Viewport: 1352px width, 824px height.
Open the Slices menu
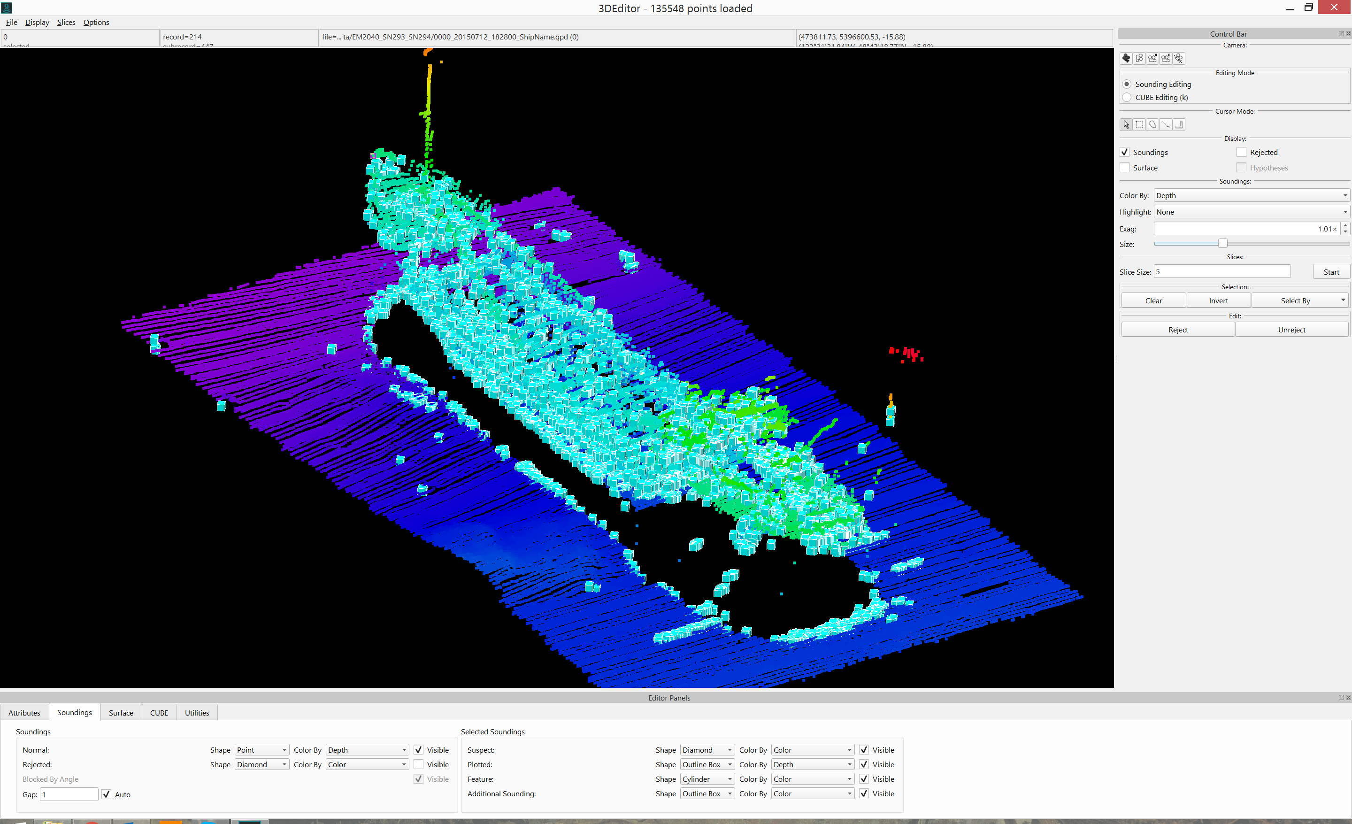pyautogui.click(x=66, y=23)
